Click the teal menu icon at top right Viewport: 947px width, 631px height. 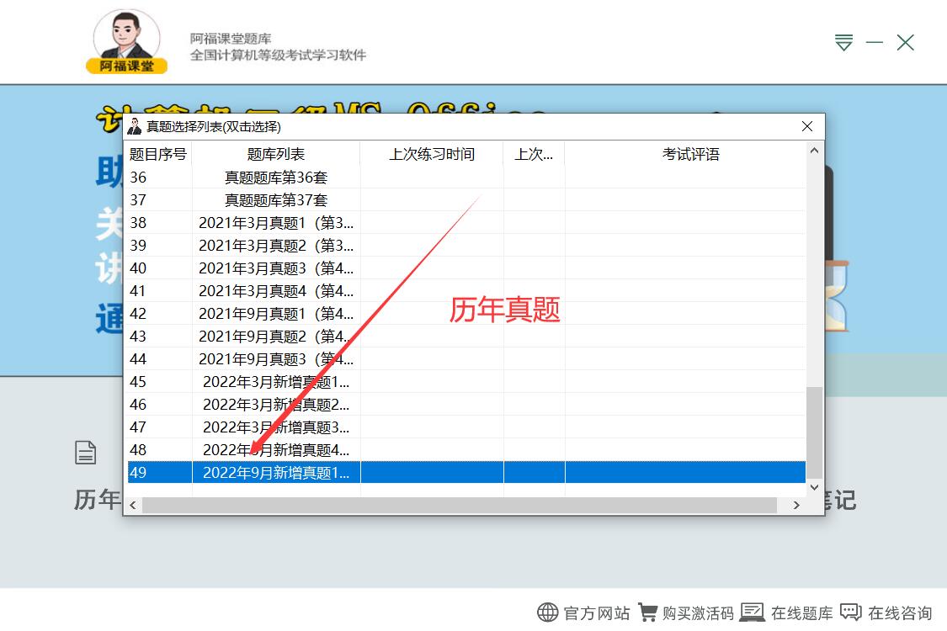tap(843, 42)
